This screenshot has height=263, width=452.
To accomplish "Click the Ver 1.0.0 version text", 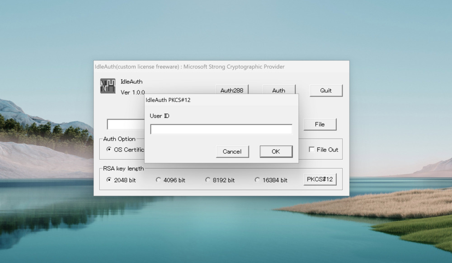I will point(132,92).
